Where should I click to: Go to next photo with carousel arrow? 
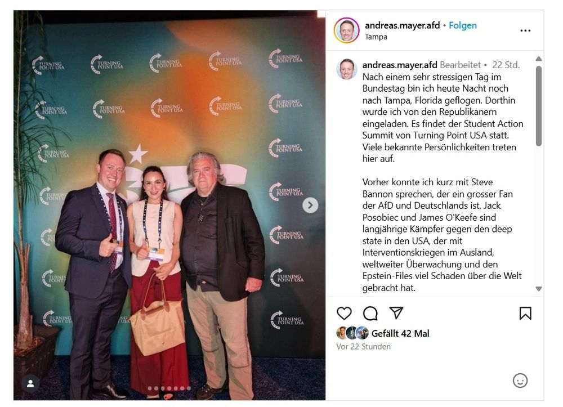pos(310,205)
